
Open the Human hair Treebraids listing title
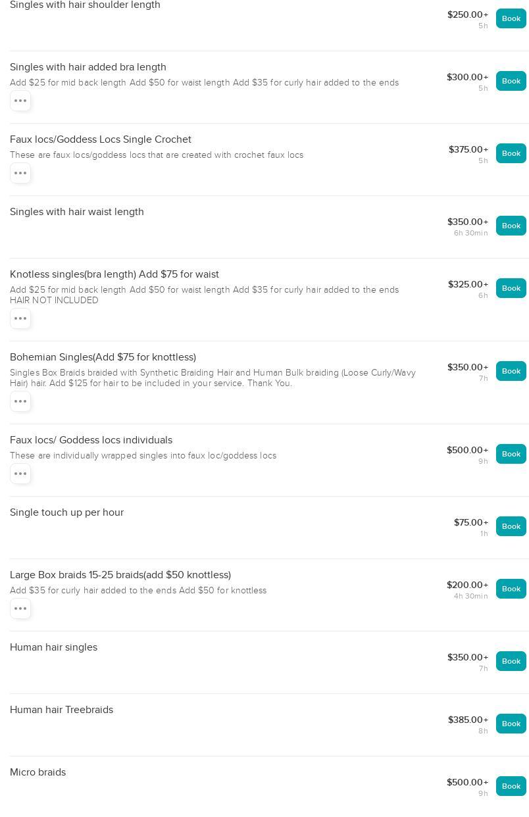tap(62, 710)
